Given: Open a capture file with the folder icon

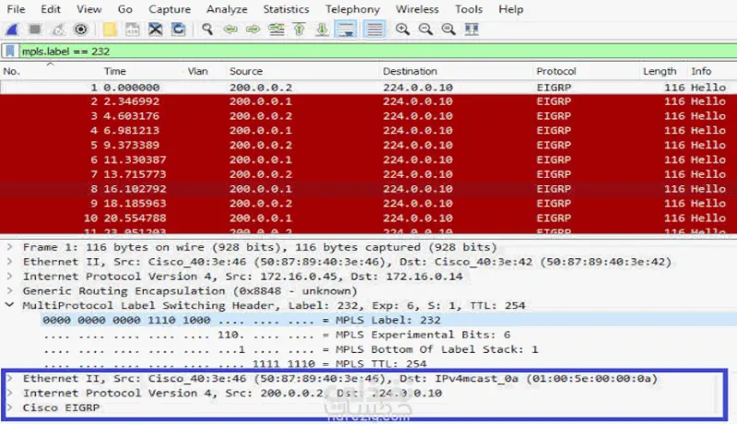Looking at the screenshot, I should tap(110, 29).
